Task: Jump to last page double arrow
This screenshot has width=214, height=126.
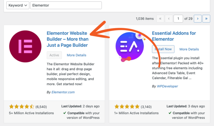Action: click(206, 19)
